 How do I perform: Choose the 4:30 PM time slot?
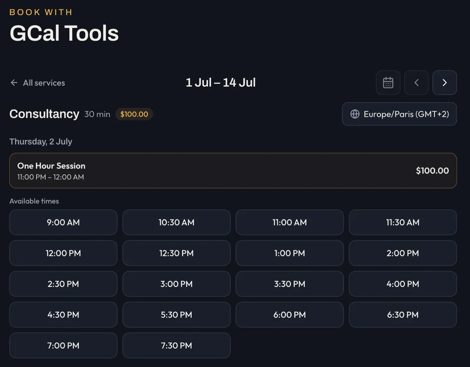point(63,315)
